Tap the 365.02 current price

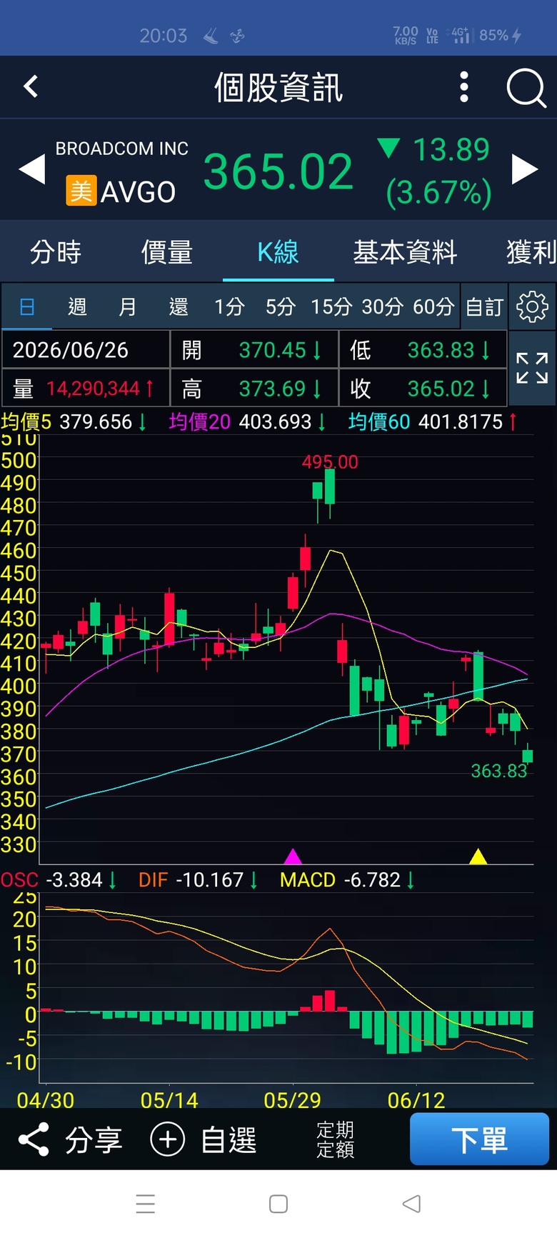(x=278, y=172)
